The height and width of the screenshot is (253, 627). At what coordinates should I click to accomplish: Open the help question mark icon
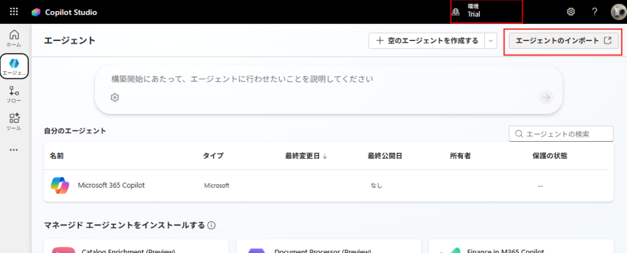(593, 12)
